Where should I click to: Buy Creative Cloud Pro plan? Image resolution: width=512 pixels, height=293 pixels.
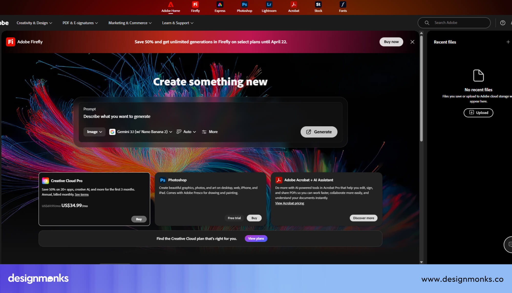point(139,219)
